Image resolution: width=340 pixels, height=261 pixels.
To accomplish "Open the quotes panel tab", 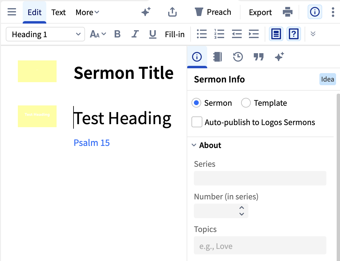I will point(259,57).
